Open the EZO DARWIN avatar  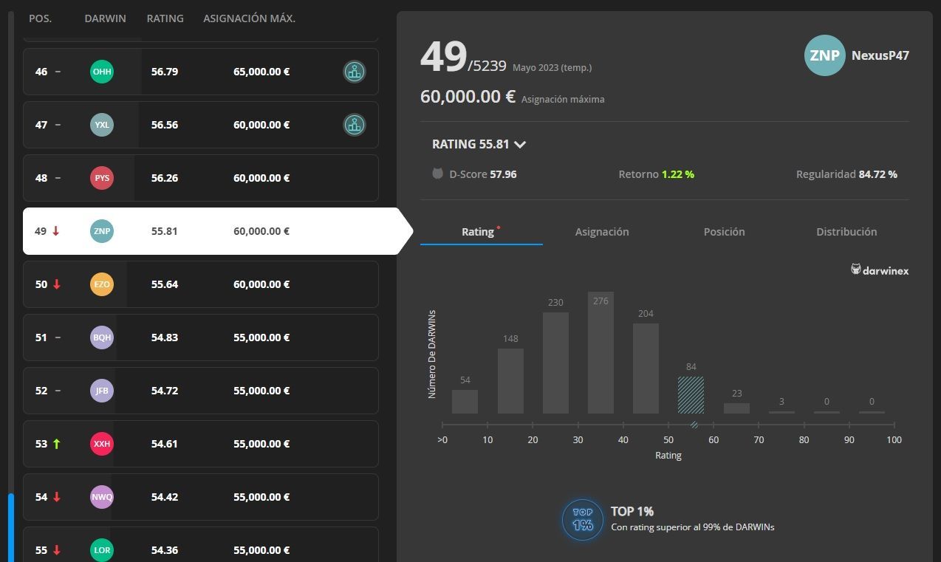pos(102,284)
